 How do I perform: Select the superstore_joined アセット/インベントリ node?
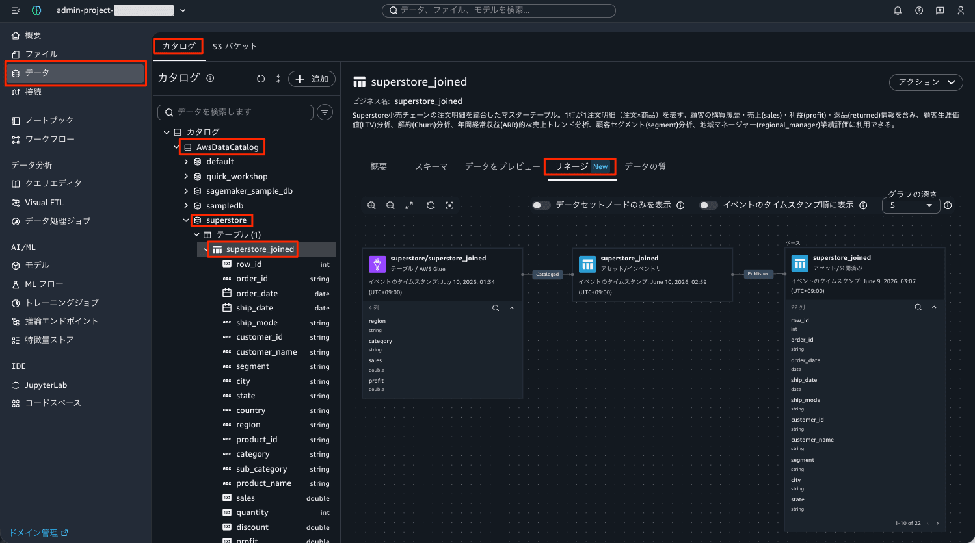(x=652, y=274)
